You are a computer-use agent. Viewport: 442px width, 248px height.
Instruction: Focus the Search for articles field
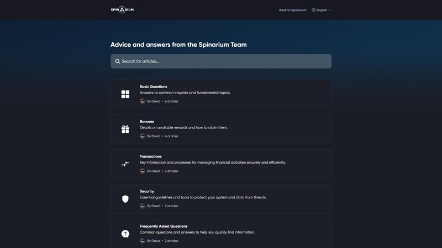pos(221,61)
